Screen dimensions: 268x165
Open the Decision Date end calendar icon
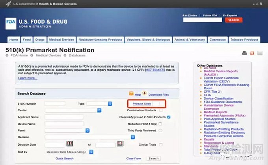pyautogui.click(x=120, y=144)
